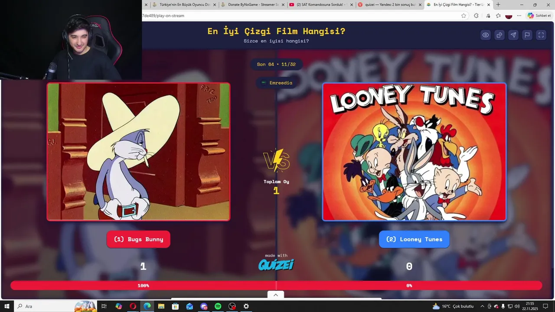
Task: Enter fullscreen with the corner-brackets icon
Action: click(541, 35)
